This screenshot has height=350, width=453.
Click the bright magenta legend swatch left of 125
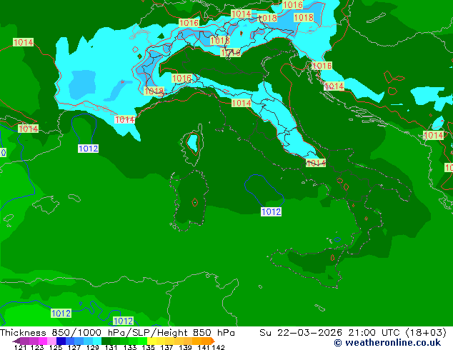(43, 341)
